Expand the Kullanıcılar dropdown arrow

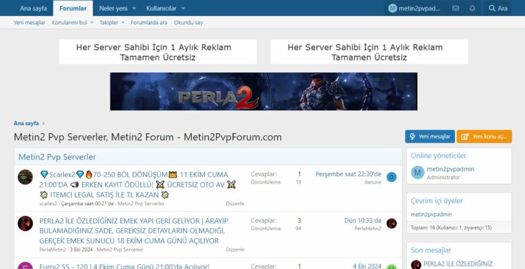point(183,8)
